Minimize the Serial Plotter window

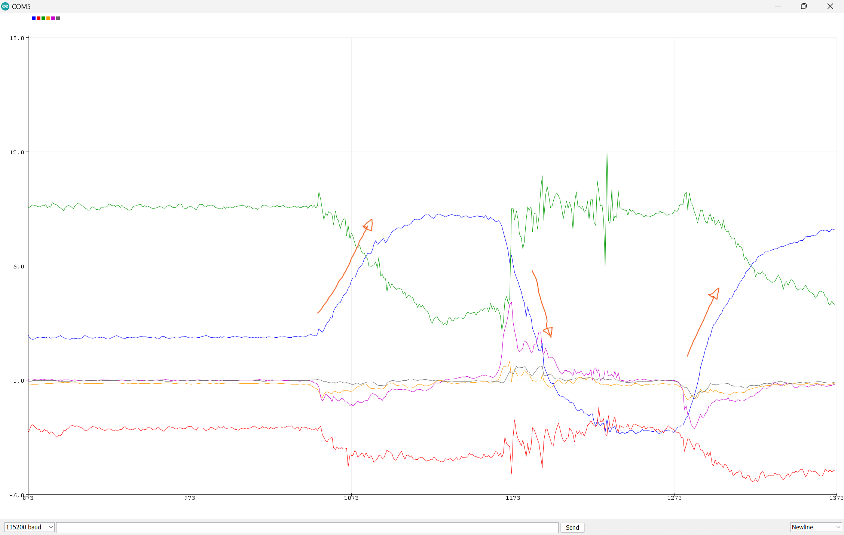tap(778, 6)
